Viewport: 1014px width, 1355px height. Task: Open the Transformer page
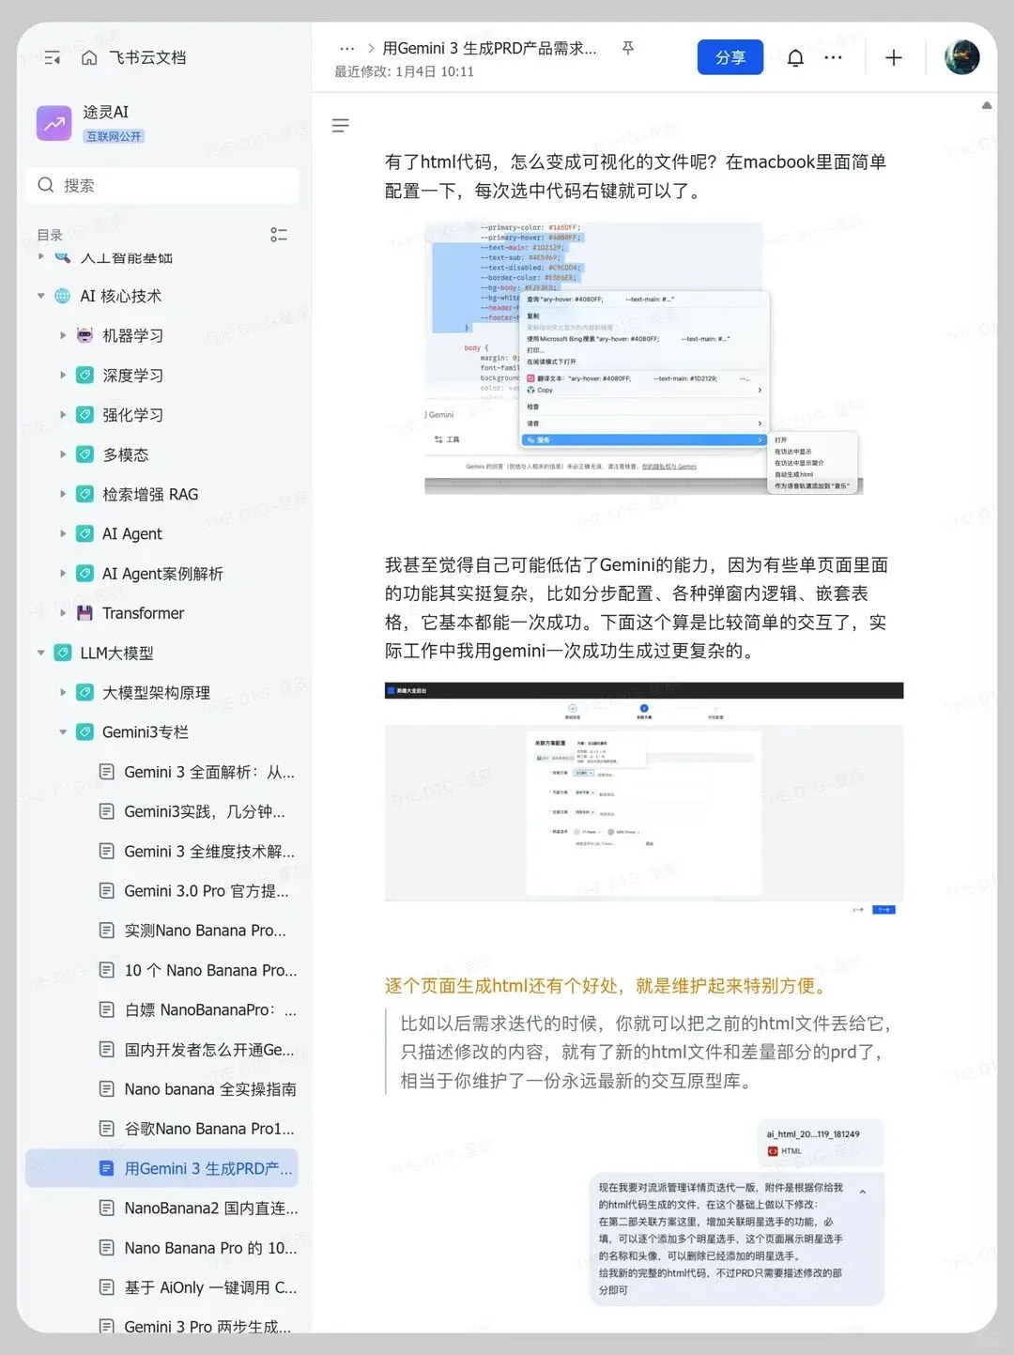pos(143,613)
